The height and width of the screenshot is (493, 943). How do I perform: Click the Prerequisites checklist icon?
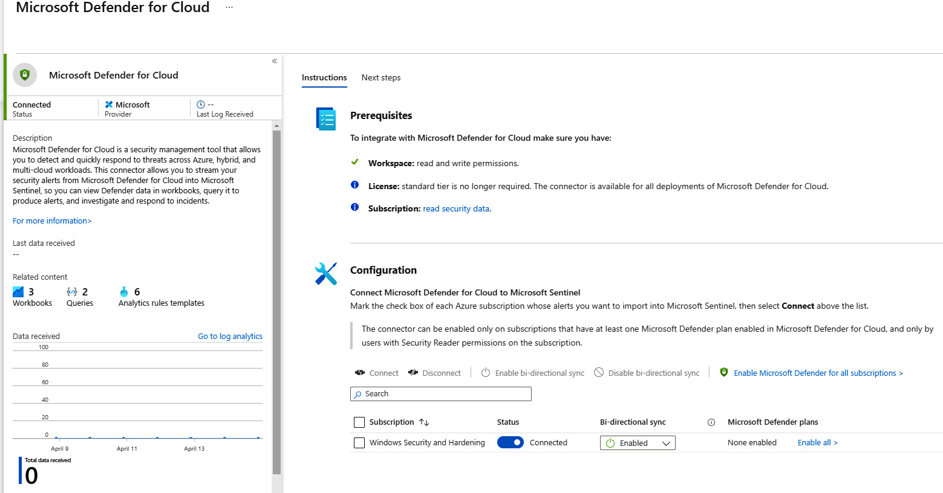tap(326, 119)
